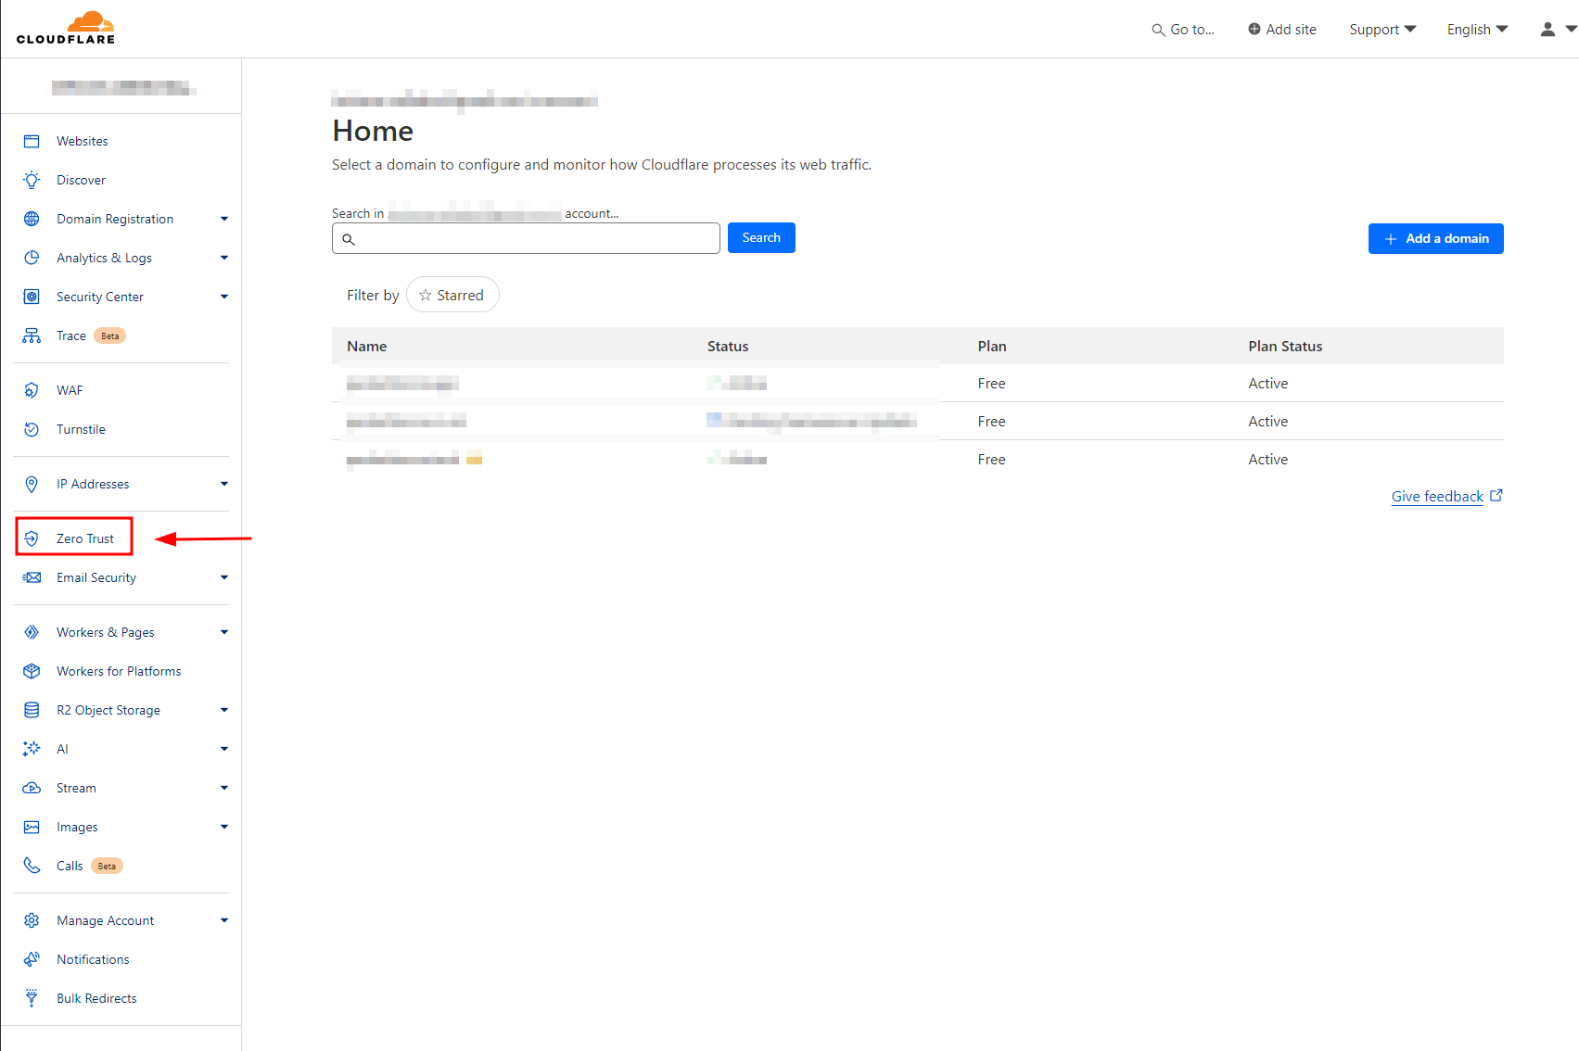Expand the Workers & Pages arrow

pyautogui.click(x=223, y=632)
